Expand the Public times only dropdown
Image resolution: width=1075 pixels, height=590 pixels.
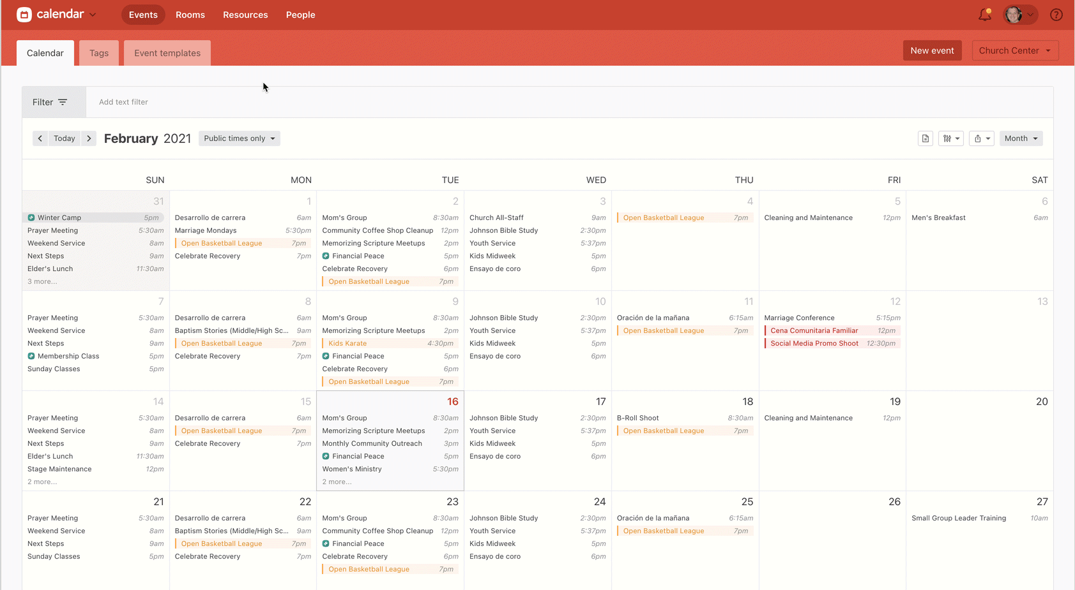(x=239, y=138)
